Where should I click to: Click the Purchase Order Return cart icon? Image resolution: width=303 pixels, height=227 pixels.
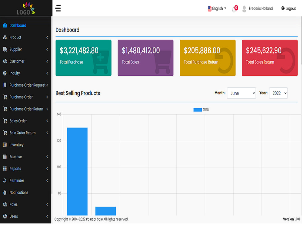click(5, 109)
